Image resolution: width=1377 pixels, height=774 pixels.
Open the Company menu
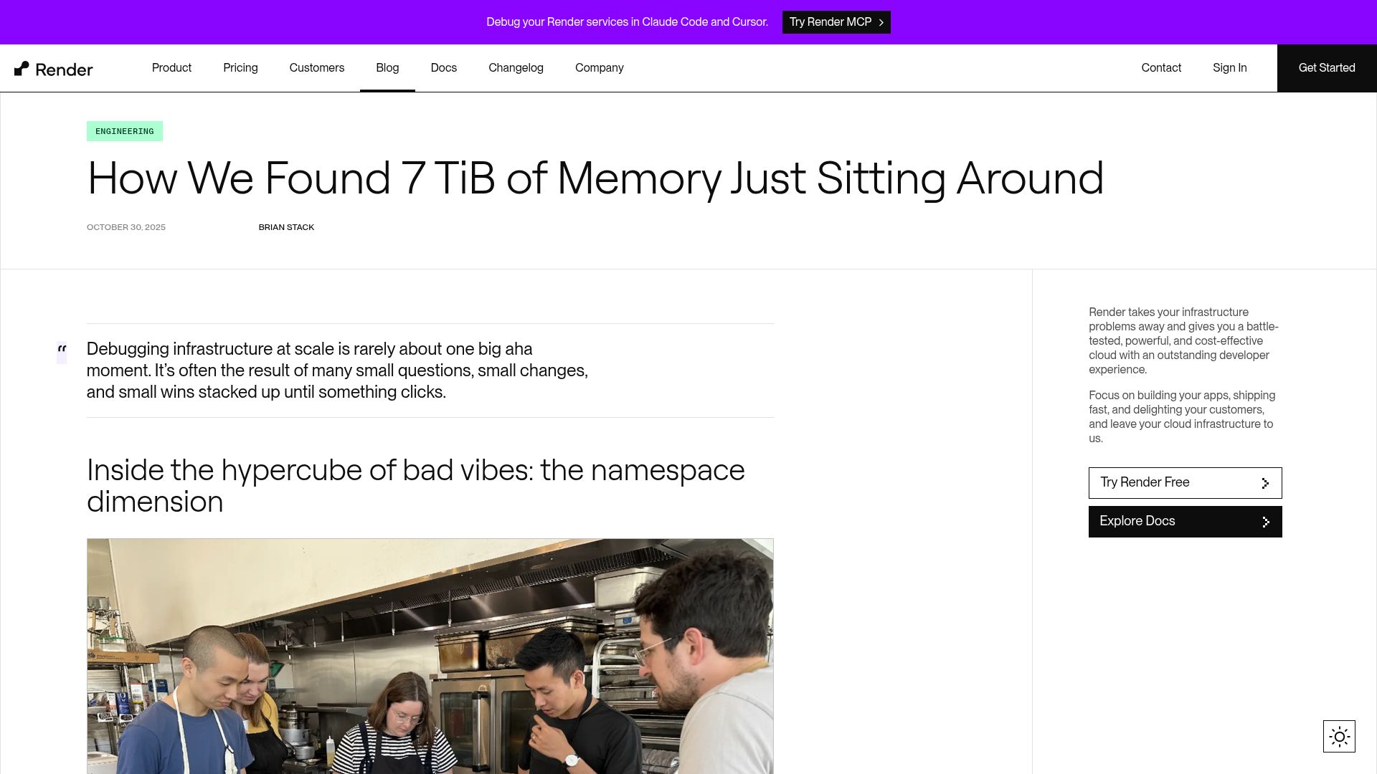tap(600, 68)
